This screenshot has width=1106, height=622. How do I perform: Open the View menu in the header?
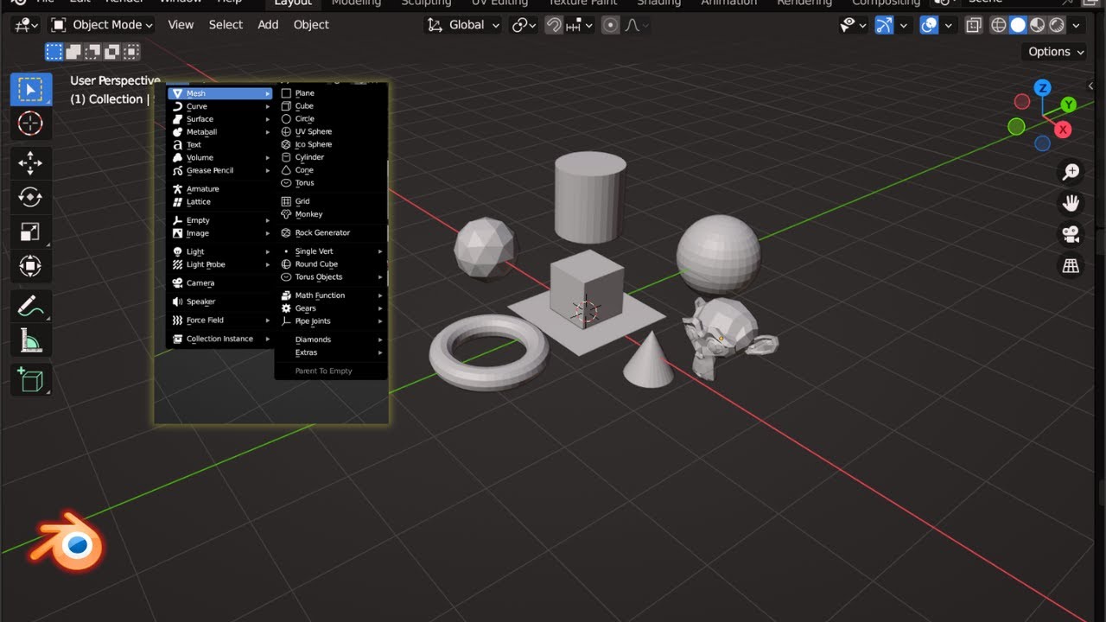(x=181, y=25)
